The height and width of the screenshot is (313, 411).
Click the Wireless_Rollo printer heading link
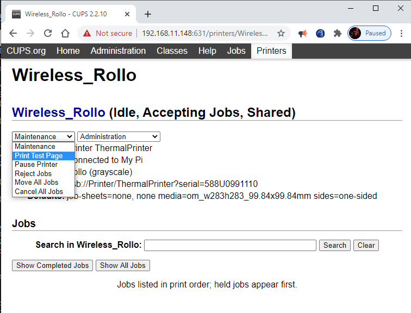tap(59, 112)
